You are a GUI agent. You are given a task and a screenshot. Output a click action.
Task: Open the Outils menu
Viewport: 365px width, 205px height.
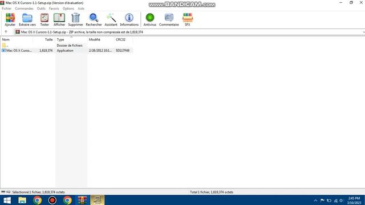(x=41, y=9)
